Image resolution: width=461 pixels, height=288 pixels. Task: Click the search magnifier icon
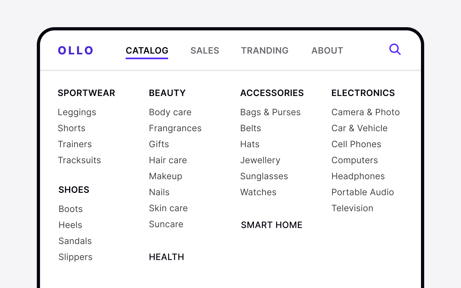(x=395, y=49)
